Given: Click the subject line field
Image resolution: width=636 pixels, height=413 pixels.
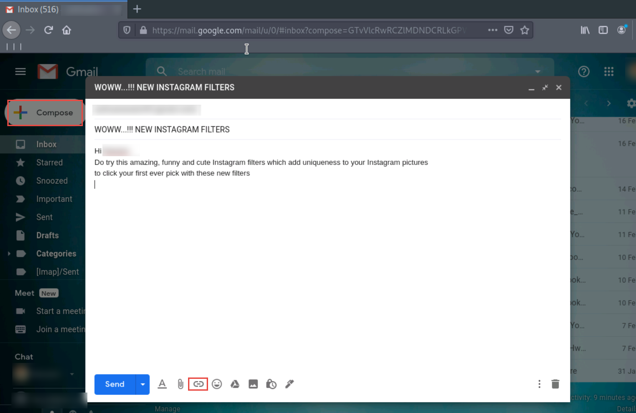Looking at the screenshot, I should click(x=328, y=129).
